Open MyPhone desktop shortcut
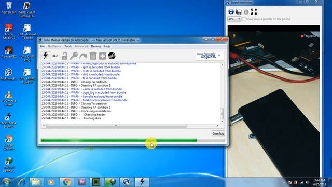 [9, 74]
